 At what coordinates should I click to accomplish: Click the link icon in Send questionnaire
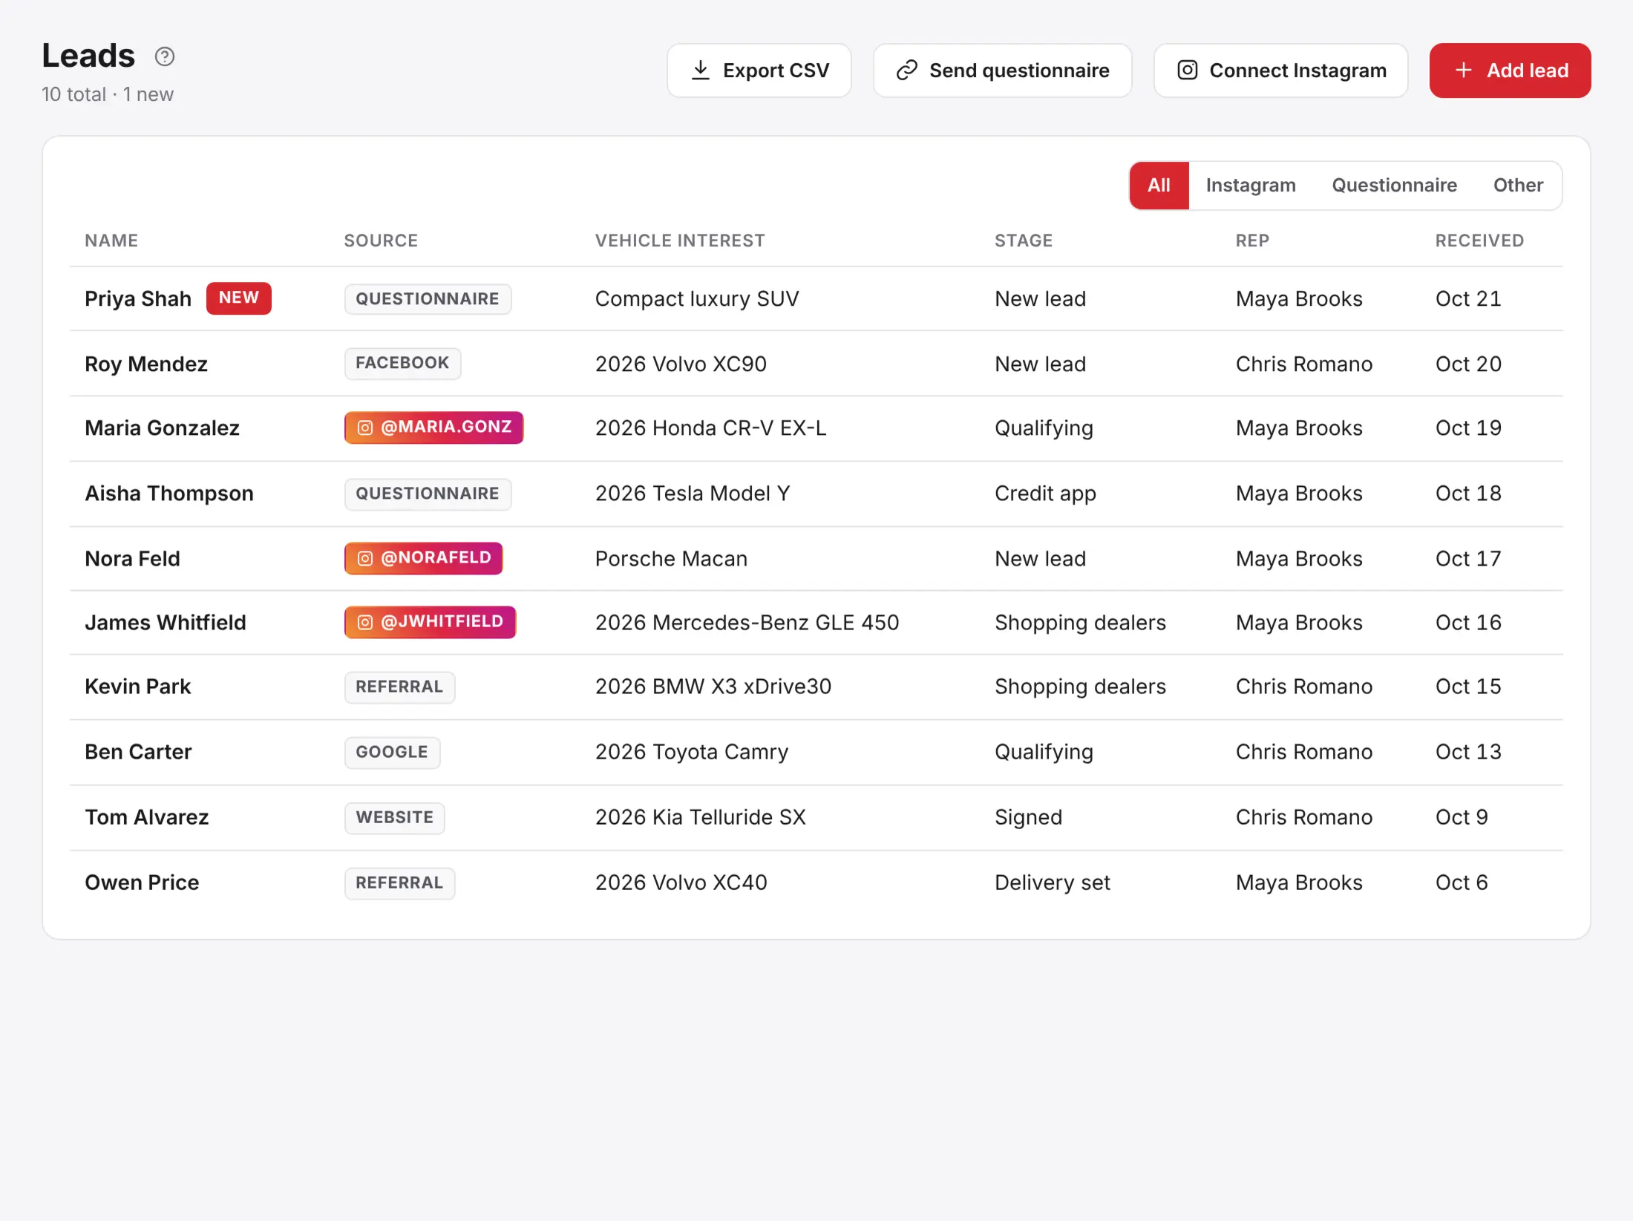[x=906, y=71]
